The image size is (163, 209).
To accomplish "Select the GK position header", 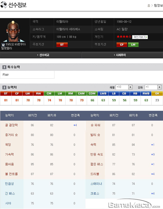I will point(157,94).
